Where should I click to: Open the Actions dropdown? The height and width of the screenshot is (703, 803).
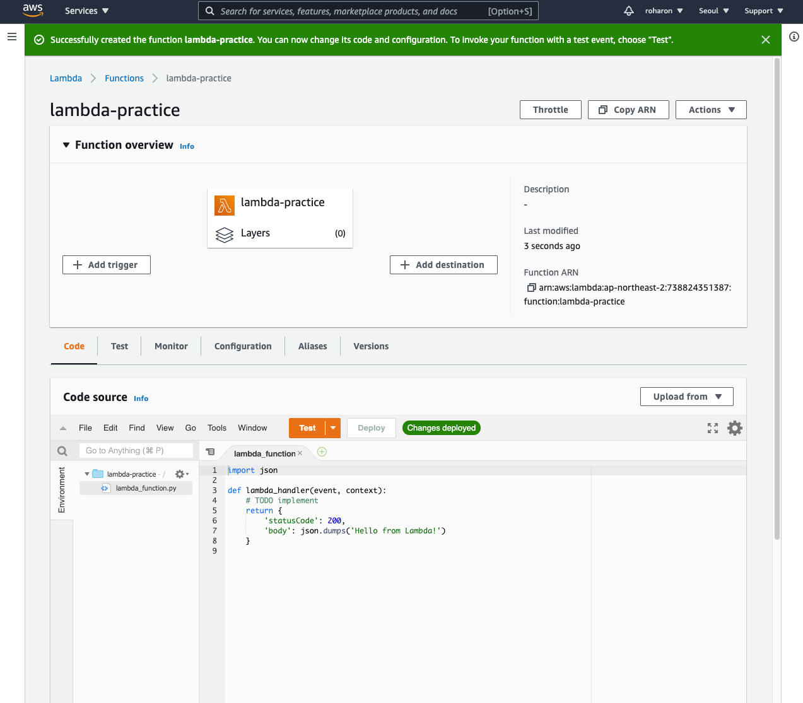711,110
